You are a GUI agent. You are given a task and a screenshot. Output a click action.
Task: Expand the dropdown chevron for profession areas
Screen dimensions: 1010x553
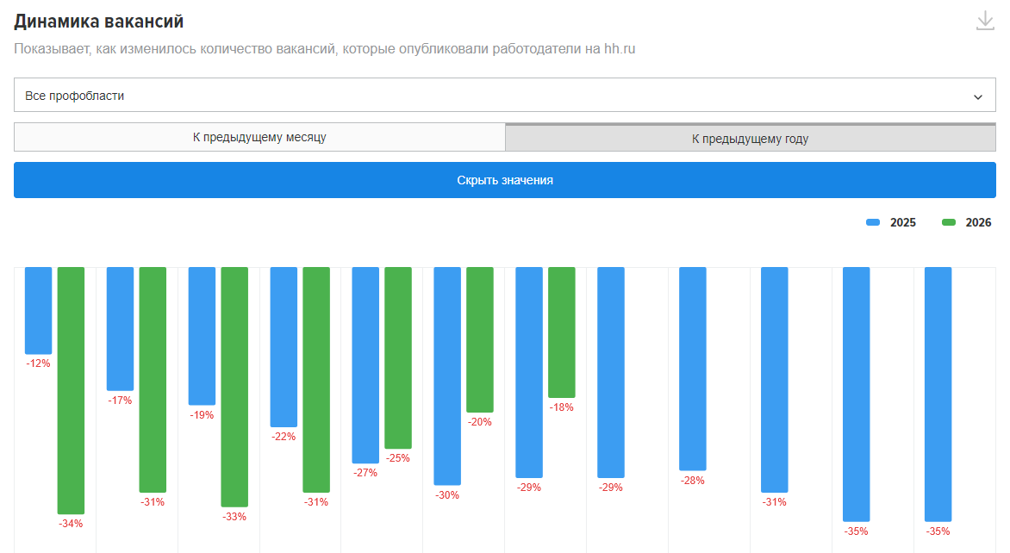978,96
